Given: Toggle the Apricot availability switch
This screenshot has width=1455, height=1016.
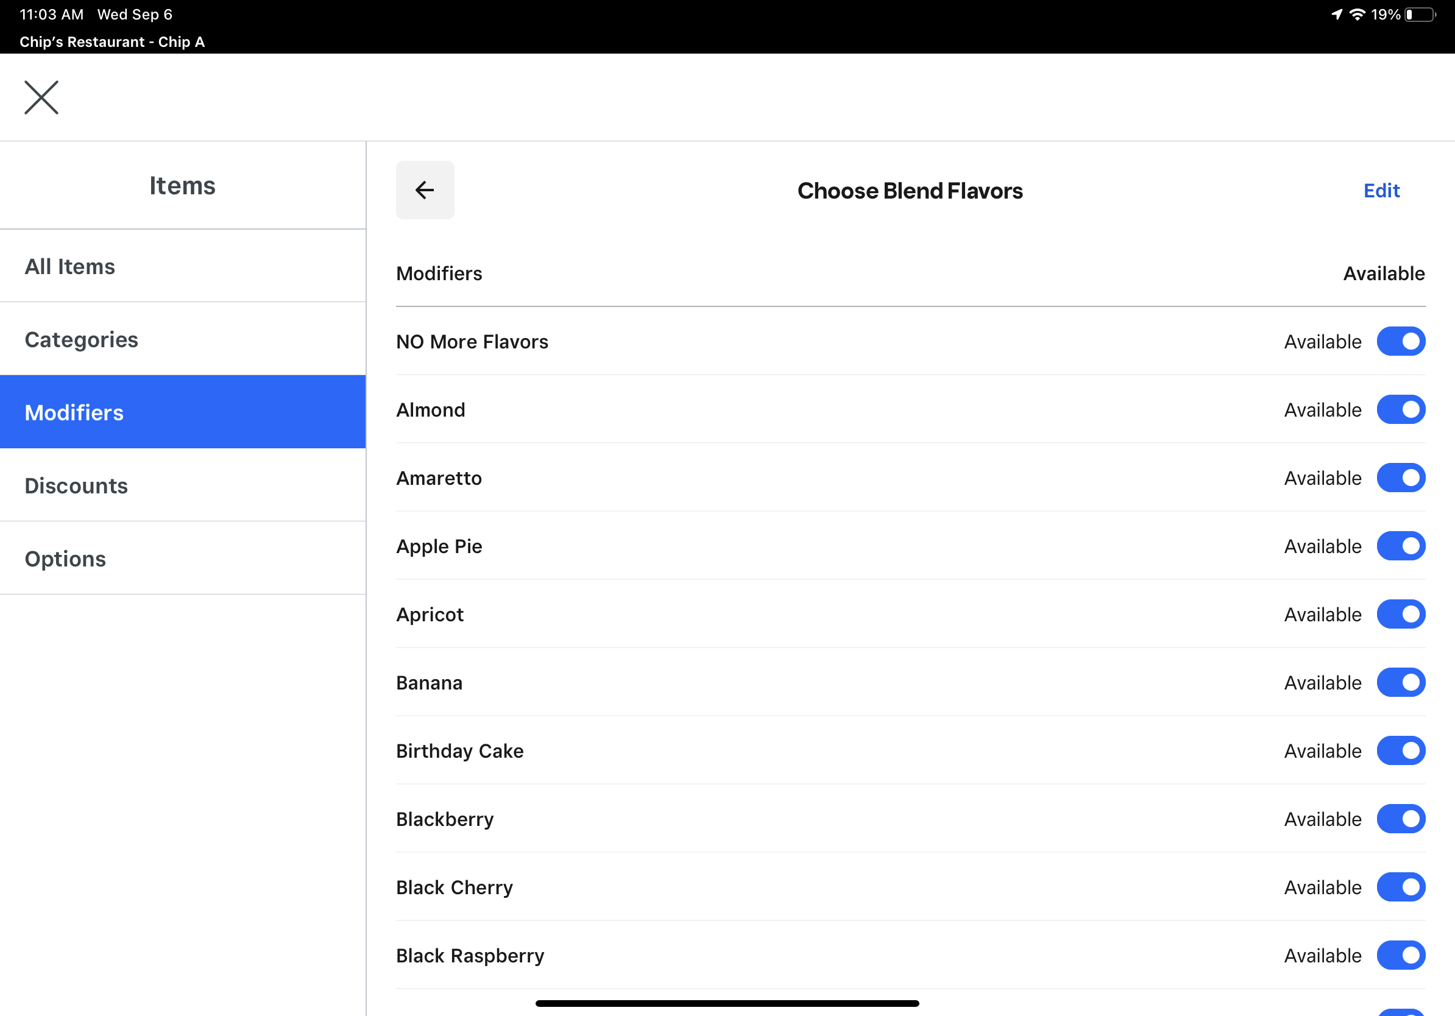Looking at the screenshot, I should pos(1401,615).
